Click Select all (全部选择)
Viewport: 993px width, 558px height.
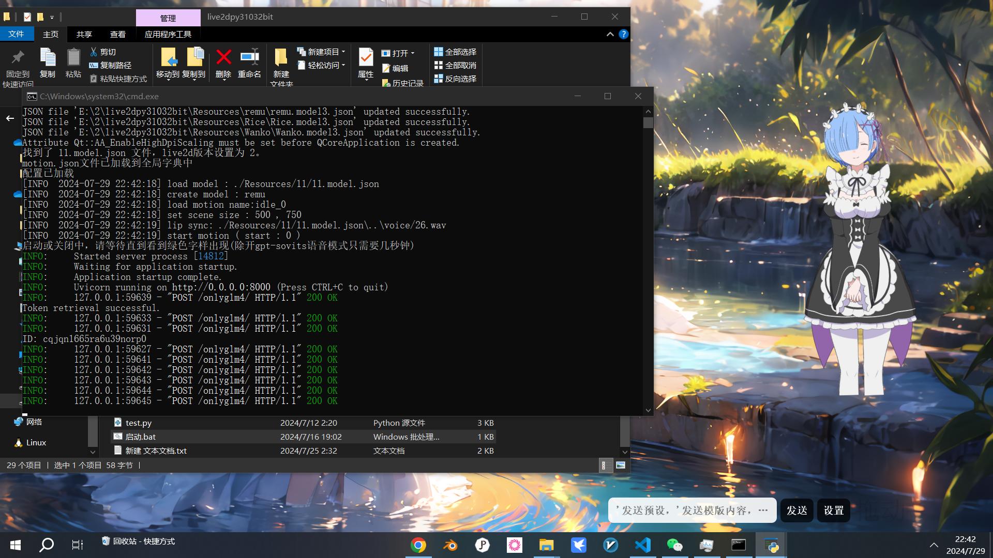tap(455, 52)
